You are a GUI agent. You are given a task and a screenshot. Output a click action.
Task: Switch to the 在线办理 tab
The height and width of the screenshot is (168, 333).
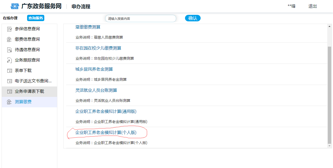pyautogui.click(x=10, y=18)
